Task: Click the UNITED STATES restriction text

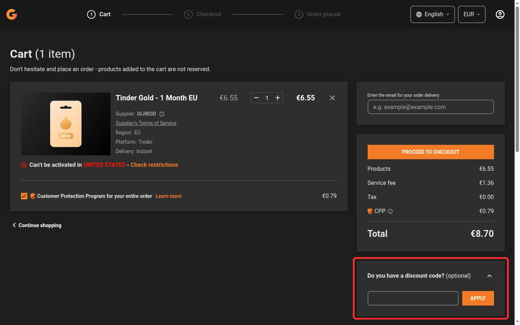Action: (x=104, y=165)
